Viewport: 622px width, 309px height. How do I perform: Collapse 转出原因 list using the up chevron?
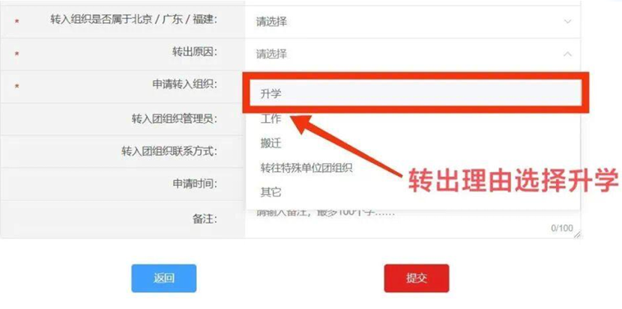[567, 54]
